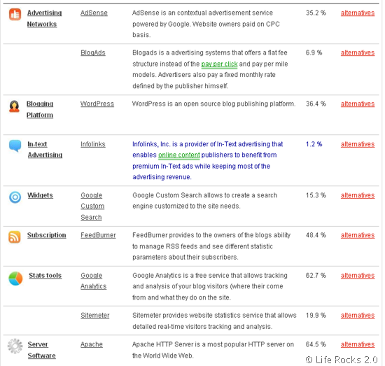Image resolution: width=385 pixels, height=366 pixels.
Task: Click the Subscription RSS feed icon
Action: [15, 237]
